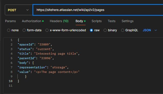The width and height of the screenshot is (163, 94).
Task: Select x-www-form-urlencoded body type
Action: click(47, 30)
